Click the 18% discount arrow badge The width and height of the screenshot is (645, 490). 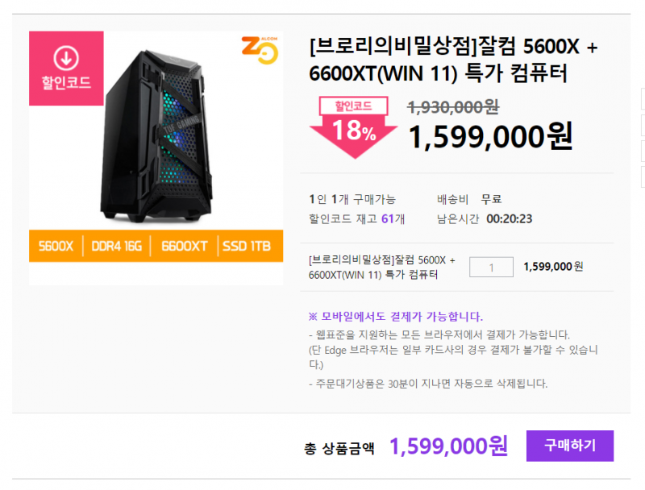click(x=354, y=127)
